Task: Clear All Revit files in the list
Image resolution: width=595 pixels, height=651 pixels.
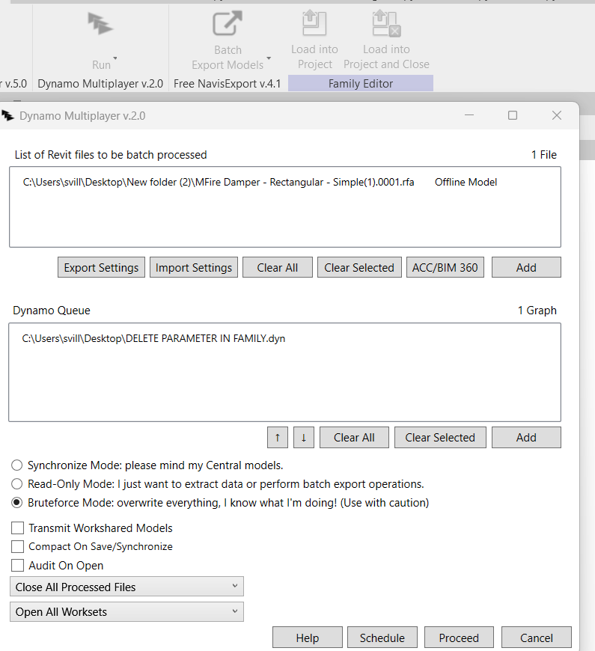Action: point(278,267)
